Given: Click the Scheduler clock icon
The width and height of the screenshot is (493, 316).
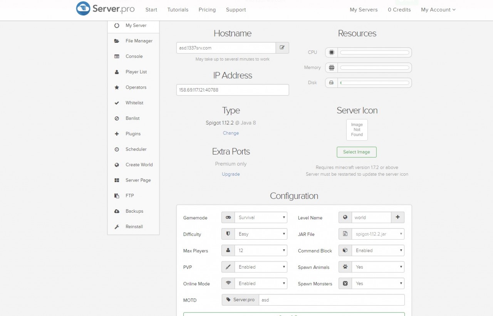Looking at the screenshot, I should (117, 149).
